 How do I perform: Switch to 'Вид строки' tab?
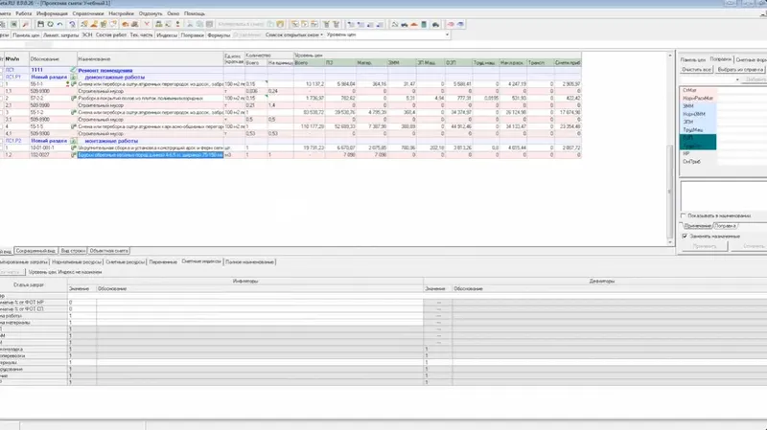pyautogui.click(x=73, y=251)
